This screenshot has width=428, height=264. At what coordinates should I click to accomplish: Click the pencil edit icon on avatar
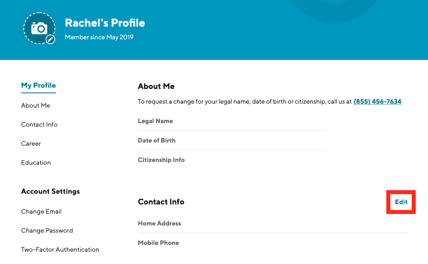coord(50,39)
